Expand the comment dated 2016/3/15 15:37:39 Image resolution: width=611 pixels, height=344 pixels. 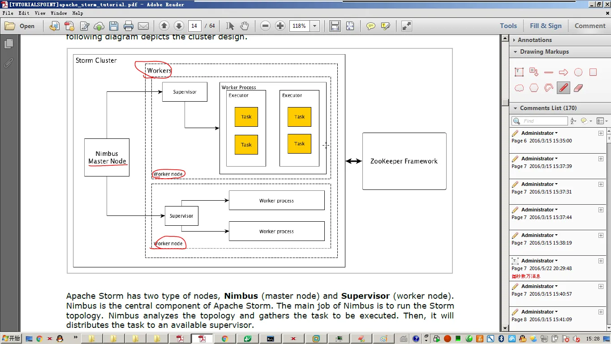pyautogui.click(x=601, y=159)
